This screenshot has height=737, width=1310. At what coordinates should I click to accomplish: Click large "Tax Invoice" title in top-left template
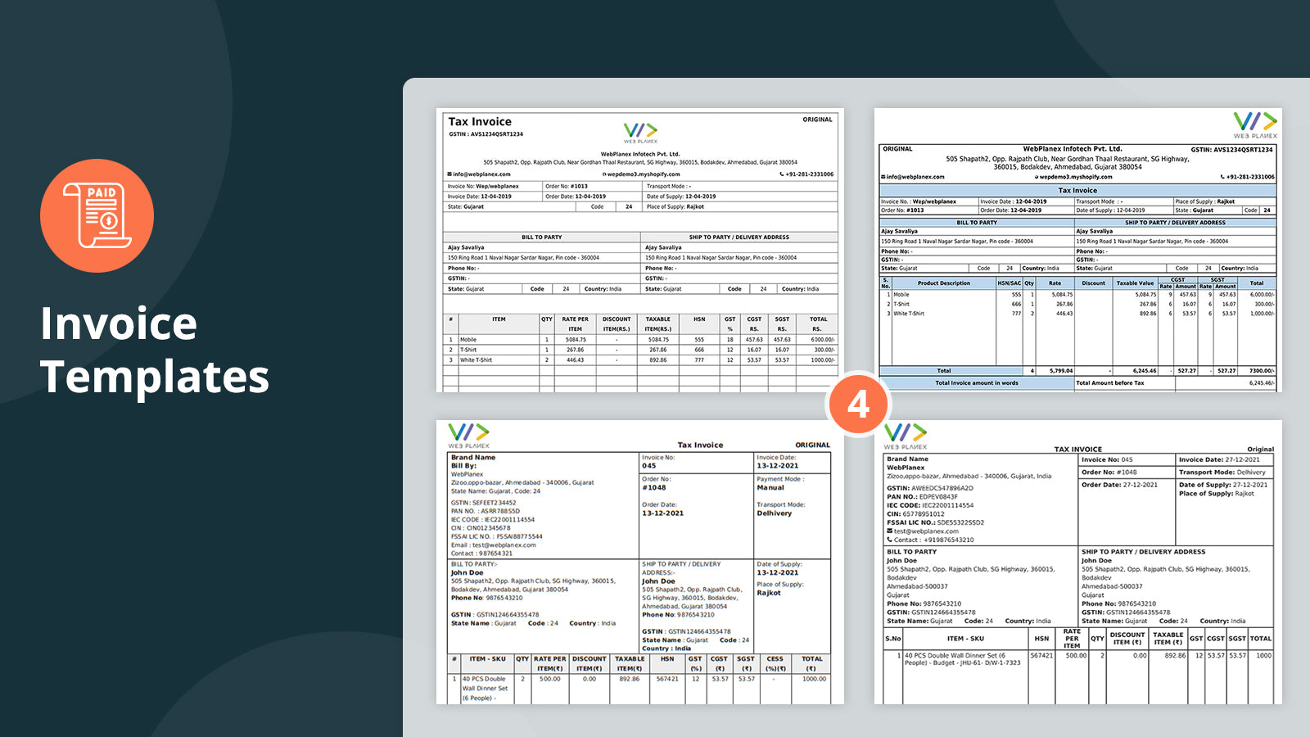(x=480, y=121)
